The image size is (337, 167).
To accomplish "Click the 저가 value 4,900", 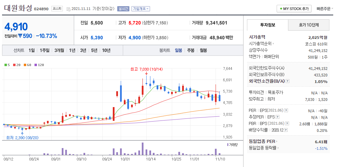I will (x=135, y=38).
